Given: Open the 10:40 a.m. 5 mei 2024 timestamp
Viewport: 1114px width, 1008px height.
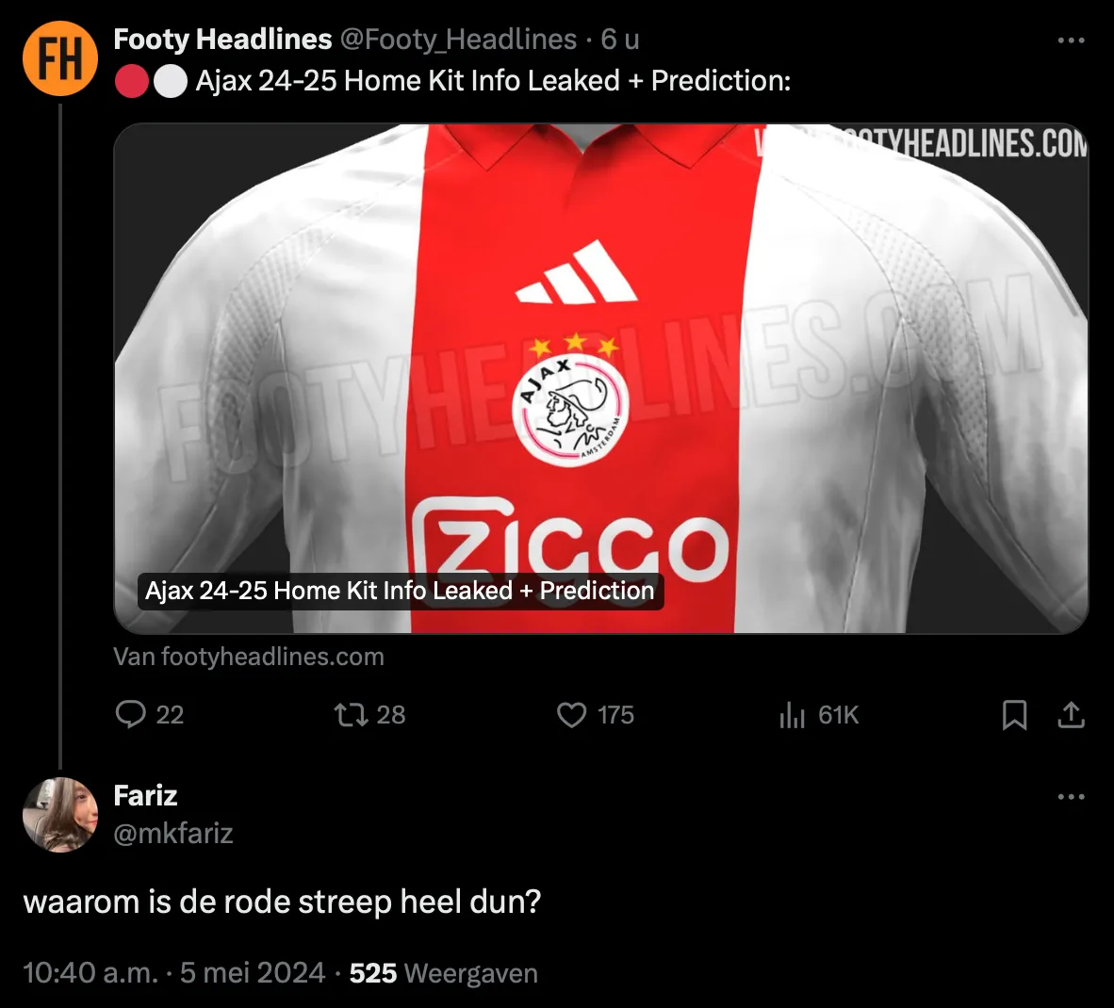Looking at the screenshot, I should [174, 972].
